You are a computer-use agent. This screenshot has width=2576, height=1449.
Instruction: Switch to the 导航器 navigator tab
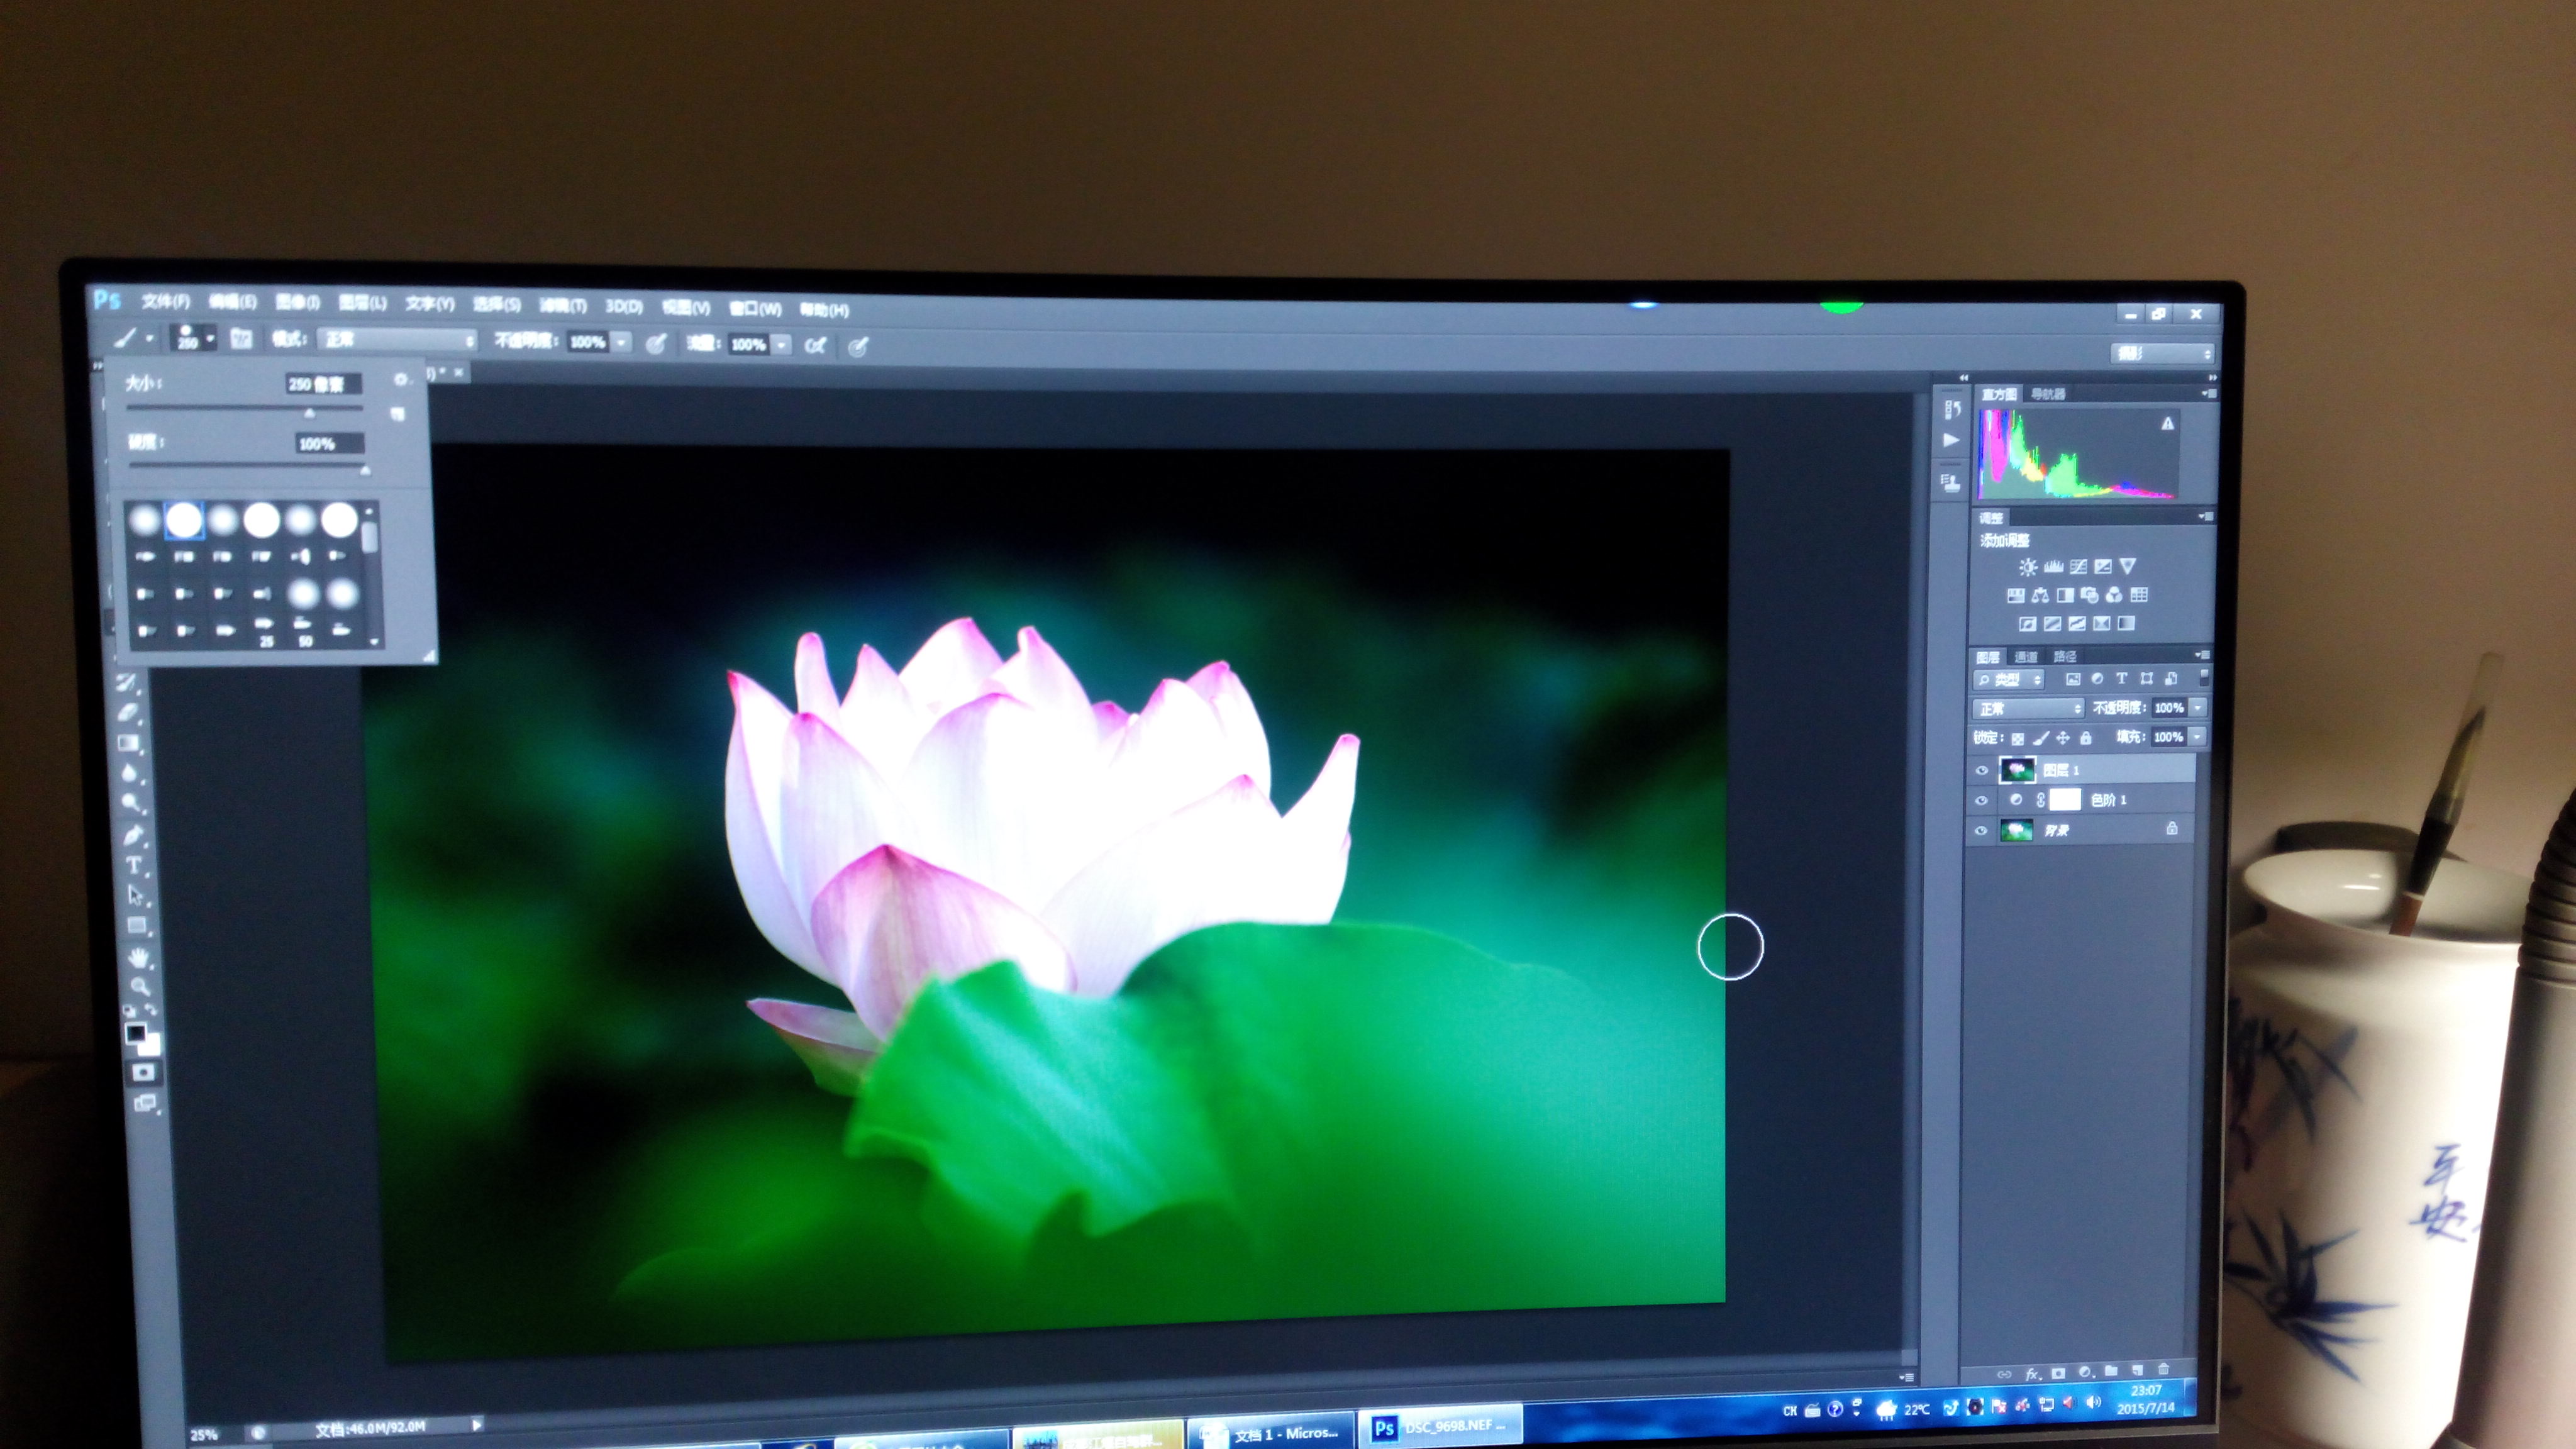(x=2048, y=394)
